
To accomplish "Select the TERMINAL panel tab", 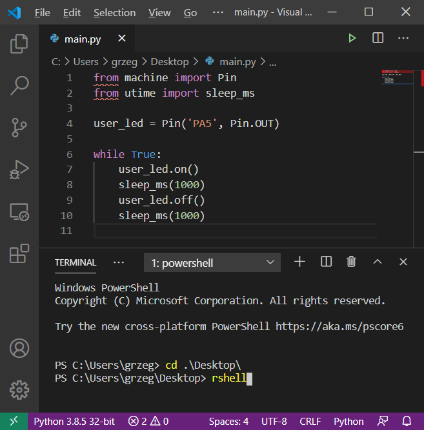I will pyautogui.click(x=76, y=262).
